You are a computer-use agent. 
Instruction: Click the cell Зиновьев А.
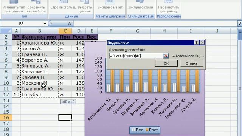39,66
